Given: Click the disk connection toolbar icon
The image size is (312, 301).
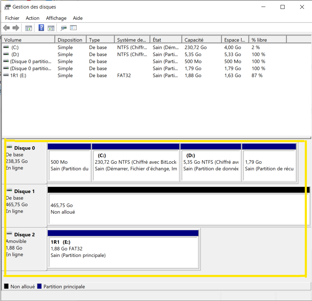Looking at the screenshot, I should 64,28.
